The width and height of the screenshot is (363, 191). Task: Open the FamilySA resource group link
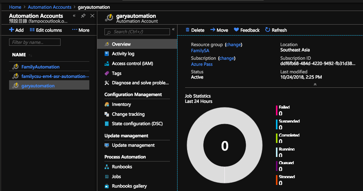point(200,50)
